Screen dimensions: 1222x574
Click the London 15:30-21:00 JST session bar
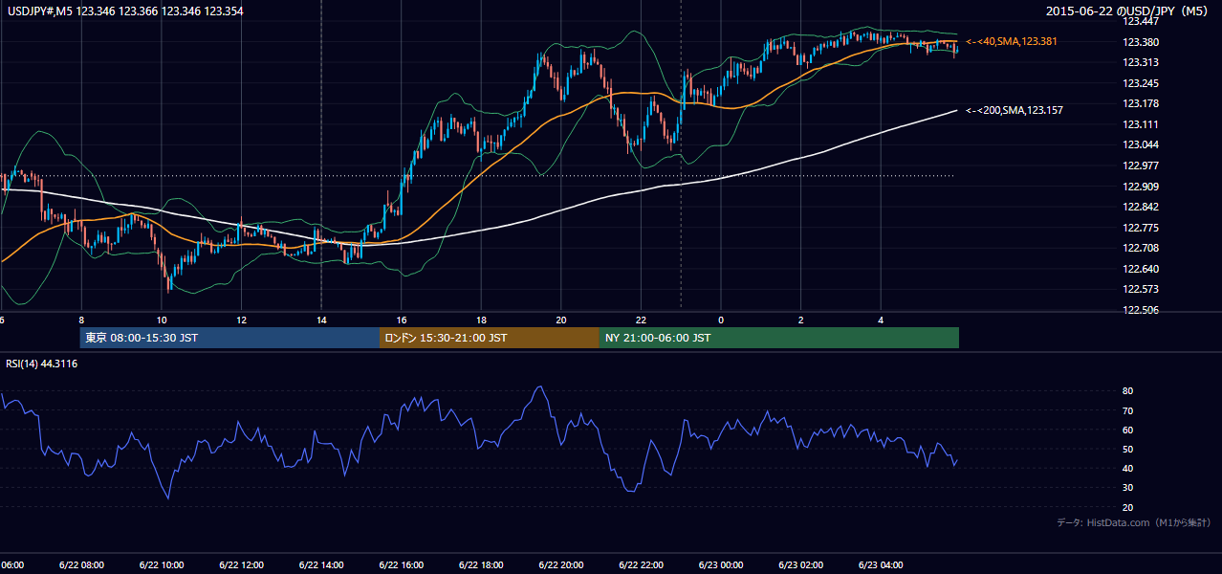point(490,338)
